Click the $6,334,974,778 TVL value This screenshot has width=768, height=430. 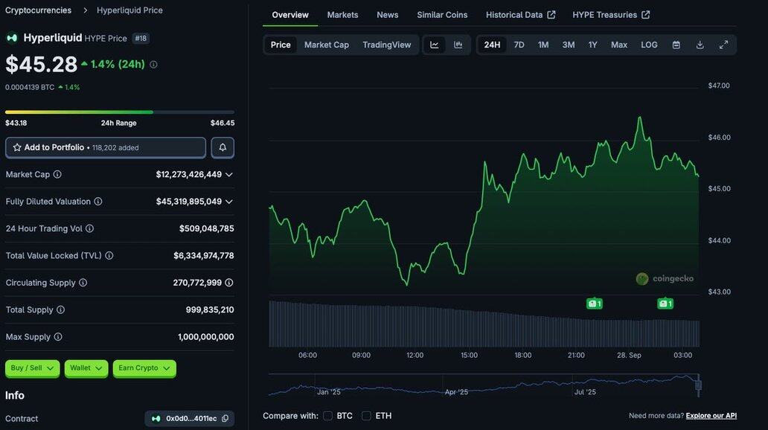(203, 256)
